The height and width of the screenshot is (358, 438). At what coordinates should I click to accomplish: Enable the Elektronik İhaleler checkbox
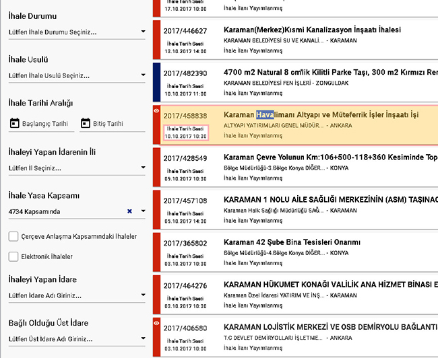[x=13, y=256]
